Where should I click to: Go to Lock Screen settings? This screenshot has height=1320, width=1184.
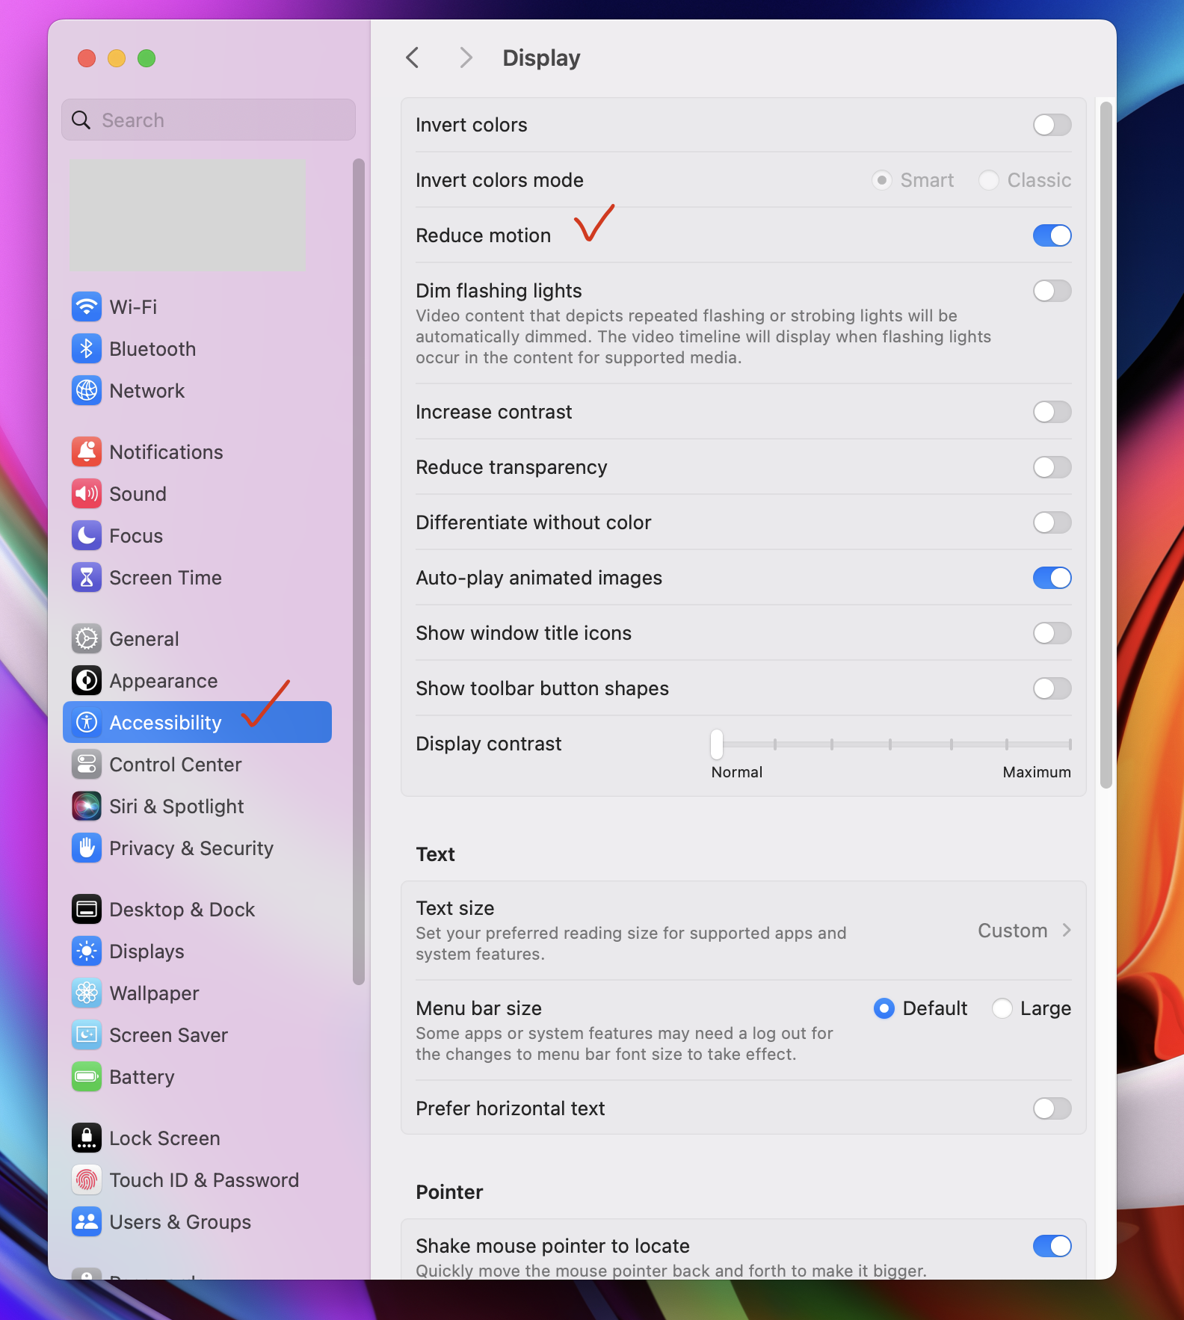pyautogui.click(x=164, y=1138)
